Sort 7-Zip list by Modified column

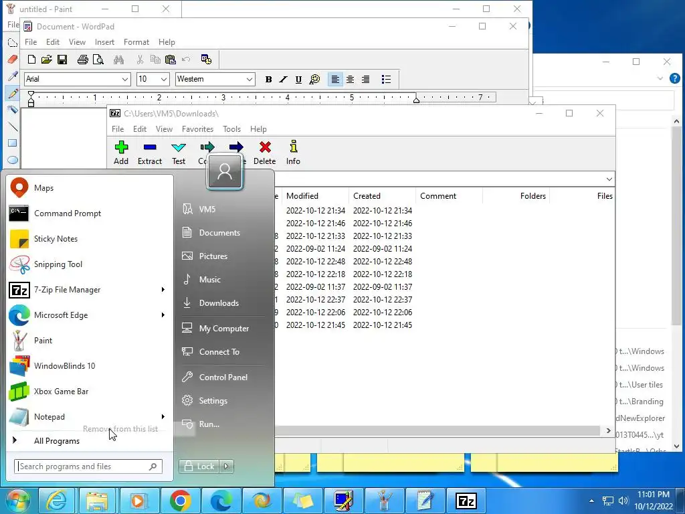pyautogui.click(x=315, y=196)
